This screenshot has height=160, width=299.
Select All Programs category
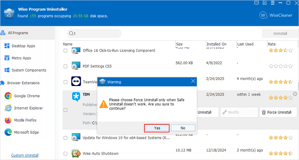click(27, 33)
